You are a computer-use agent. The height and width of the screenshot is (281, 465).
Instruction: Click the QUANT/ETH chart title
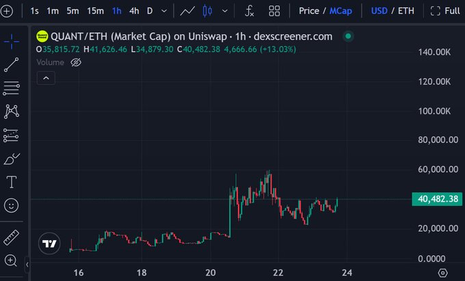coord(191,36)
